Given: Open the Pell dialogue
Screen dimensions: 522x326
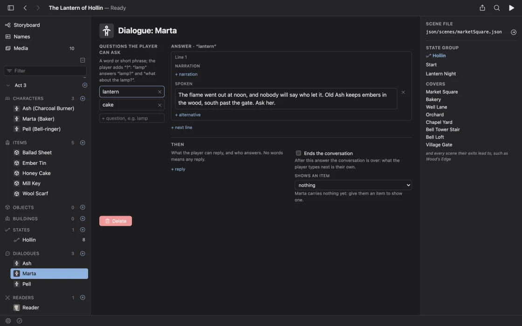Looking at the screenshot, I should [x=27, y=284].
